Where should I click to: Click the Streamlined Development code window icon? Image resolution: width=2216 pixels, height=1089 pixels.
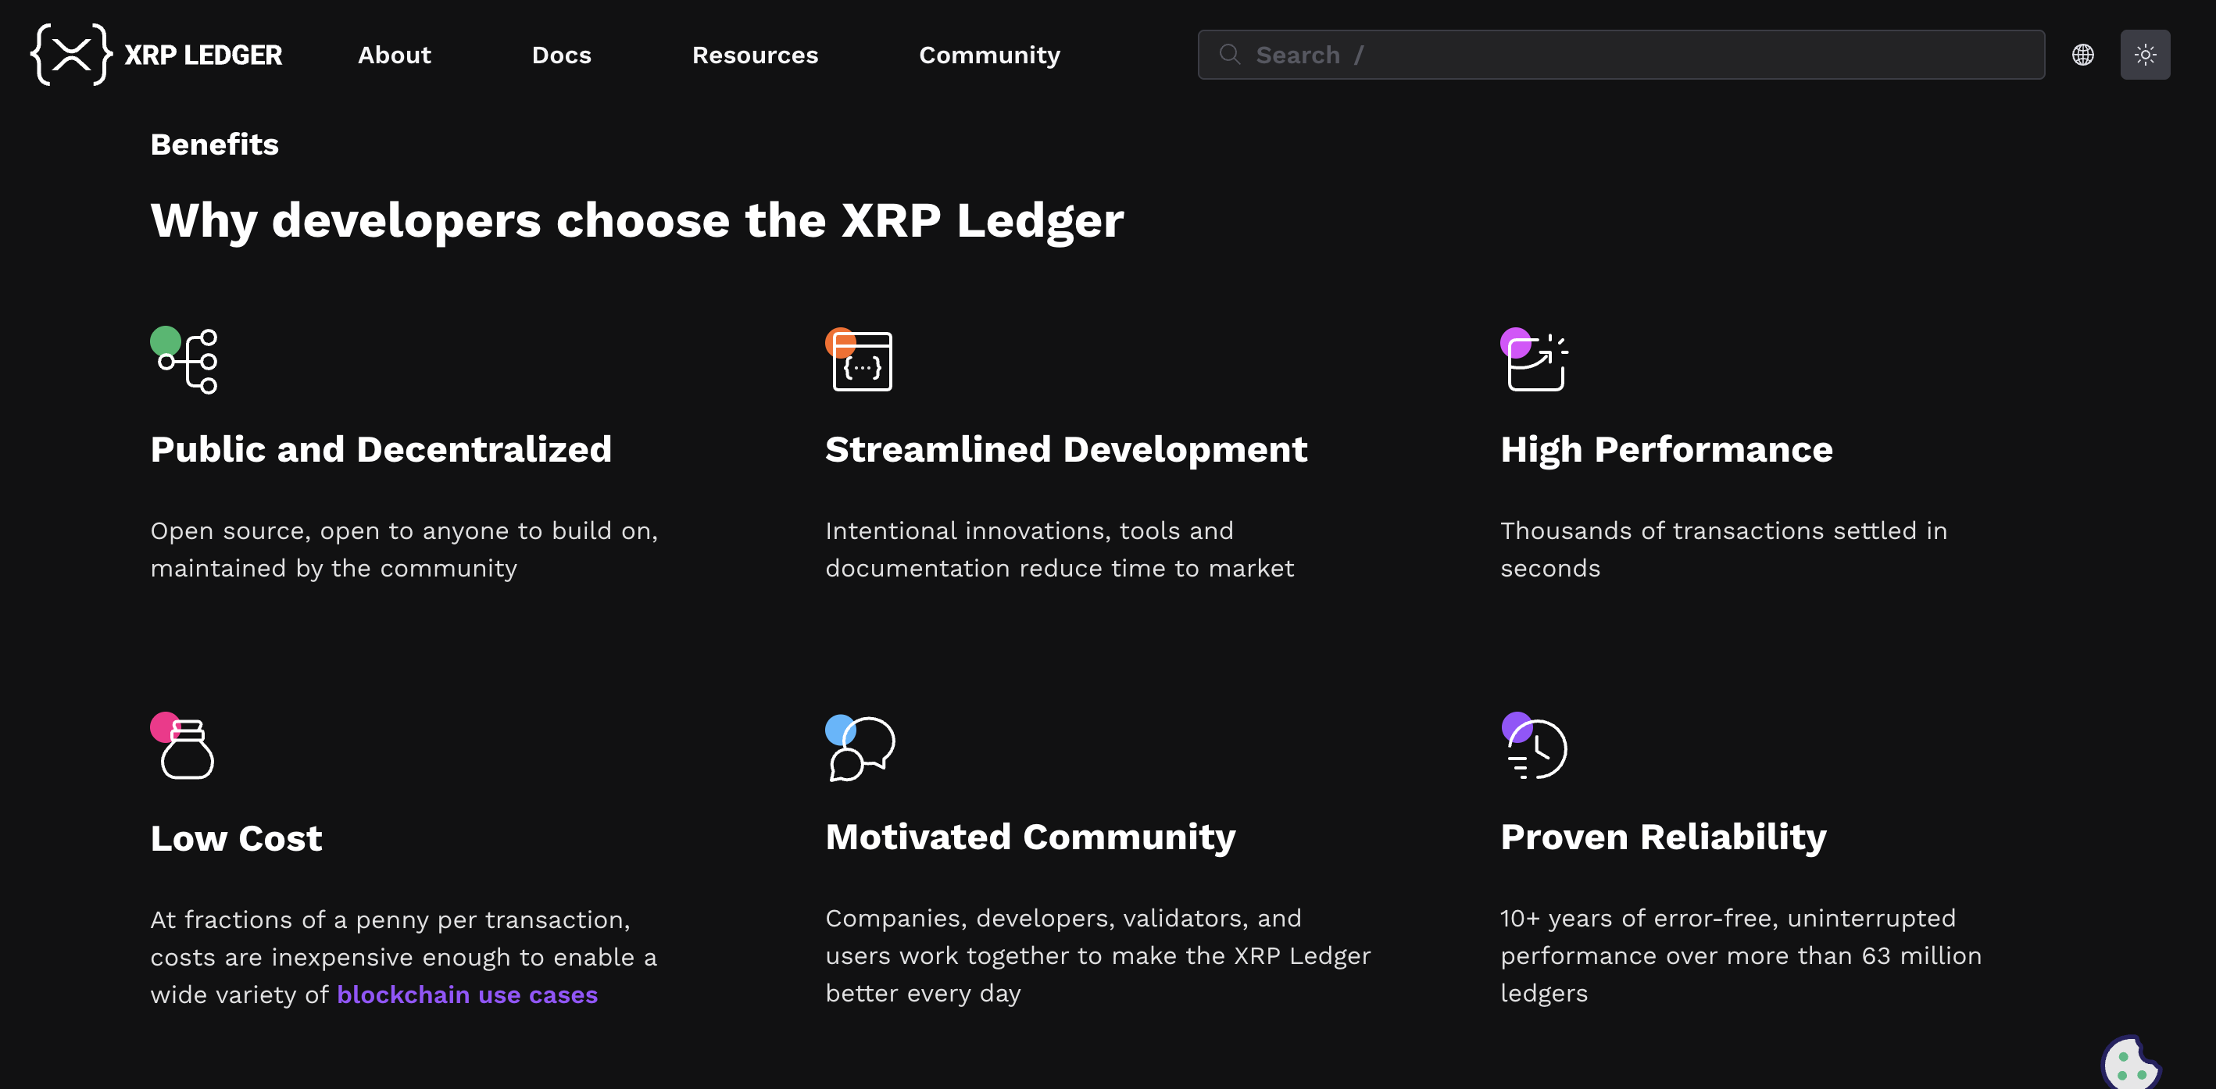pos(860,360)
